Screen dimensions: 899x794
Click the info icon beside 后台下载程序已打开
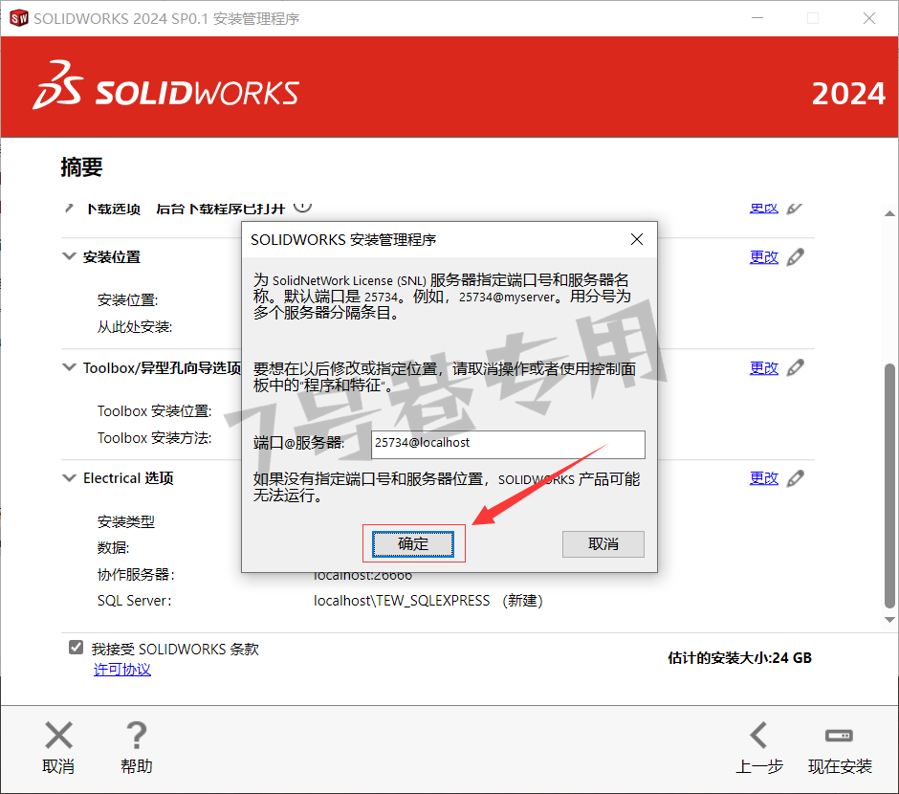click(303, 207)
